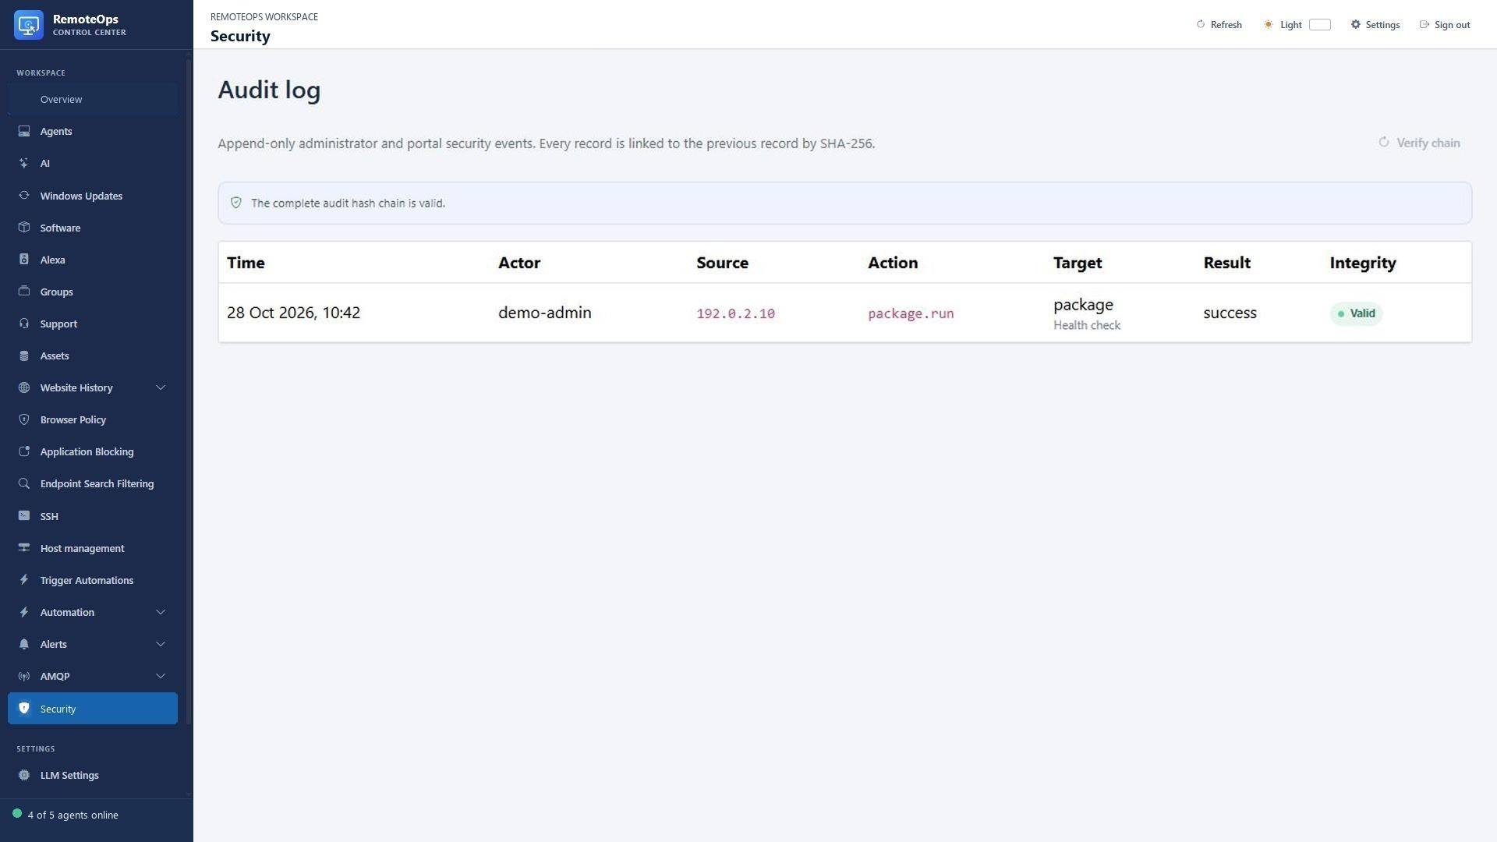This screenshot has height=842, width=1497.
Task: Click the Verify chain button
Action: 1419,143
